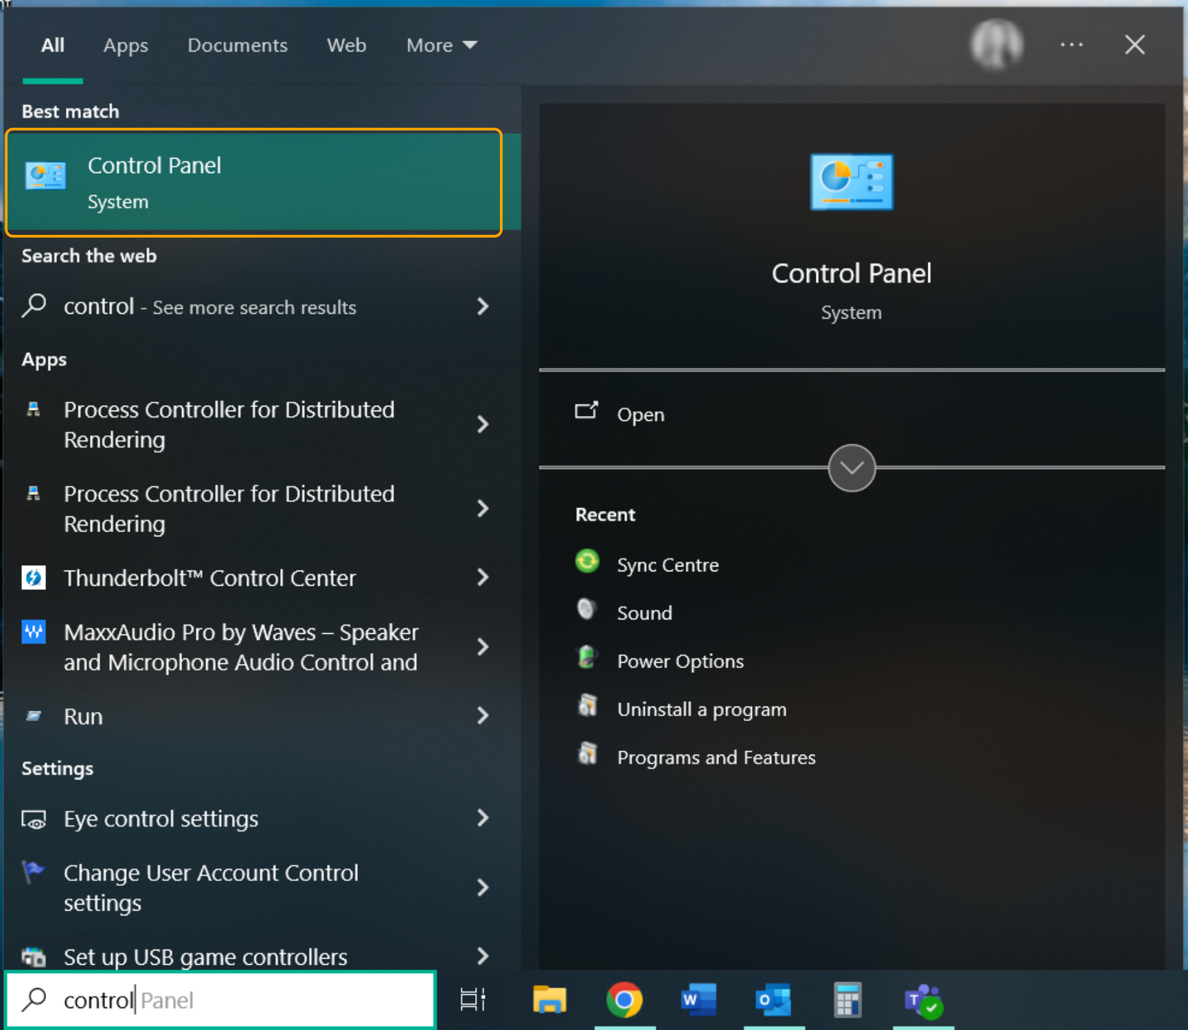
Task: Click the Open action's window icon
Action: tap(586, 410)
